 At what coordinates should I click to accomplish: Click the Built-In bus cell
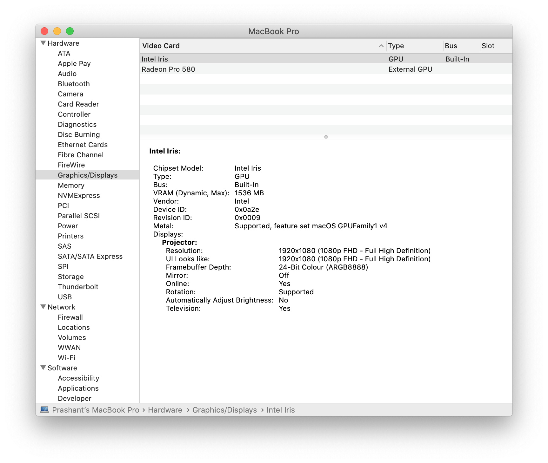coord(457,59)
